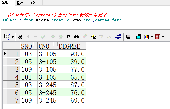Click the cell with degree 65.0
The image size is (170, 109).
[72, 77]
